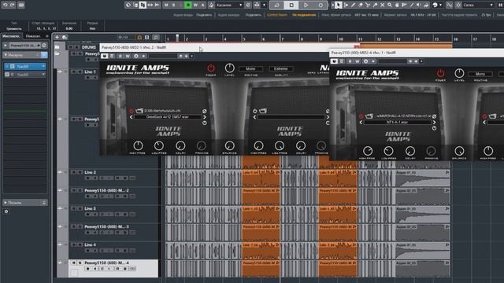The height and width of the screenshot is (283, 504).
Task: Click the Redo arrow in top toolbar
Action: tap(13, 5)
